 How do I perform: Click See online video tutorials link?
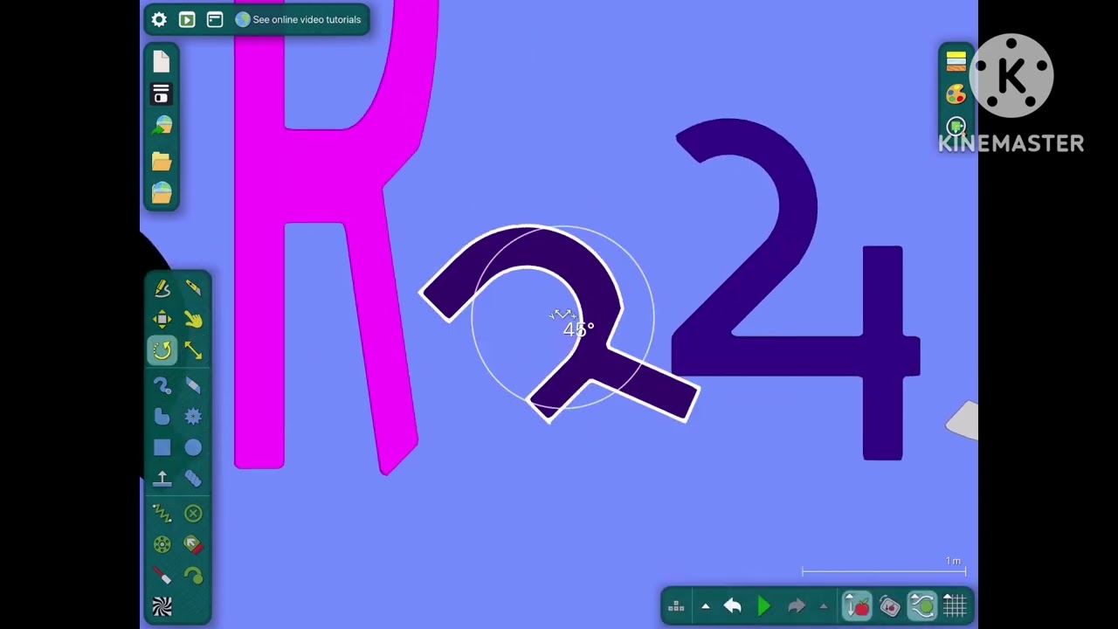pyautogui.click(x=298, y=19)
